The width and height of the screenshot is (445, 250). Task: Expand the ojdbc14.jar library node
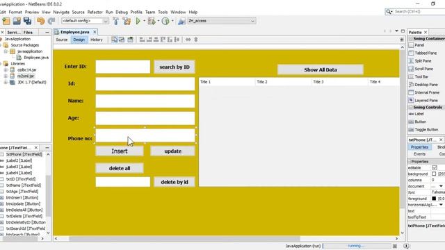tap(6, 69)
